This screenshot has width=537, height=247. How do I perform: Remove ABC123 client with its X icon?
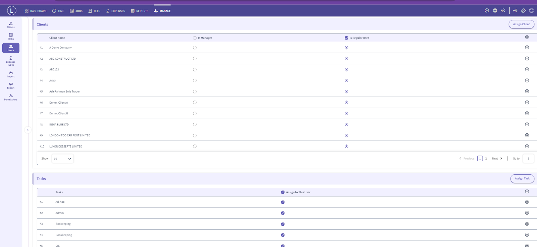tap(527, 69)
